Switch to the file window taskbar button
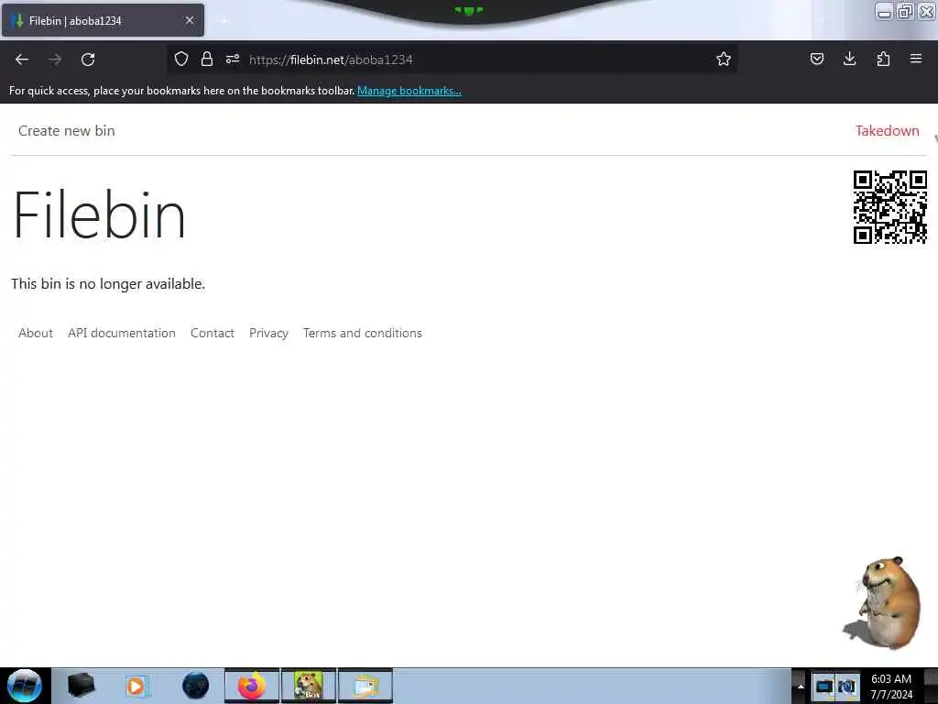 365,686
